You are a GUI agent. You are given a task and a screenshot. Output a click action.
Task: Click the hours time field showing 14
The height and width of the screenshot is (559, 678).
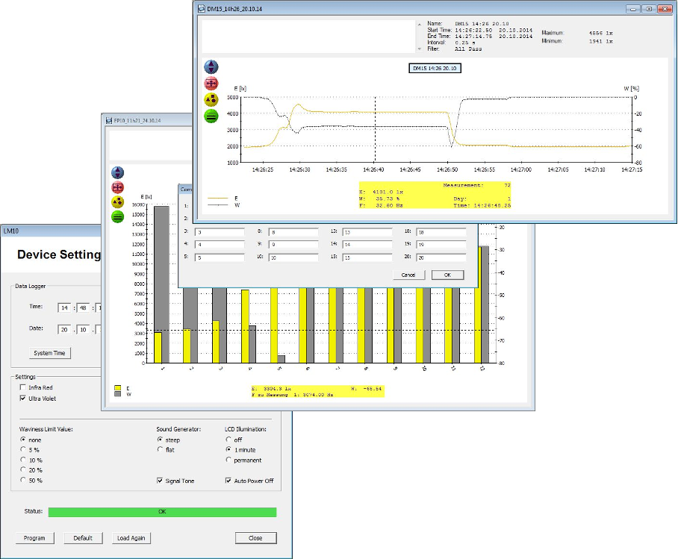[64, 307]
